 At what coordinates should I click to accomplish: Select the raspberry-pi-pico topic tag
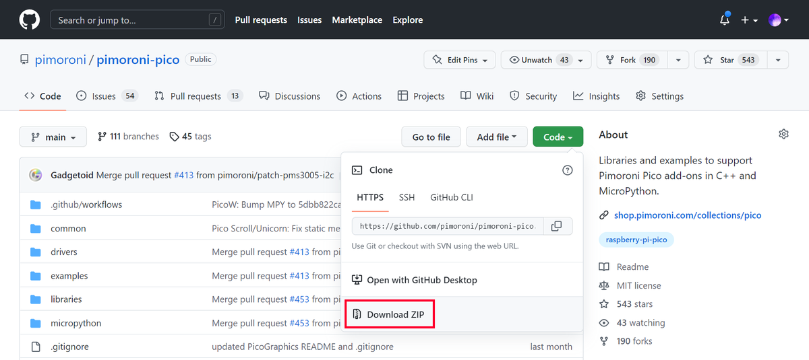636,240
